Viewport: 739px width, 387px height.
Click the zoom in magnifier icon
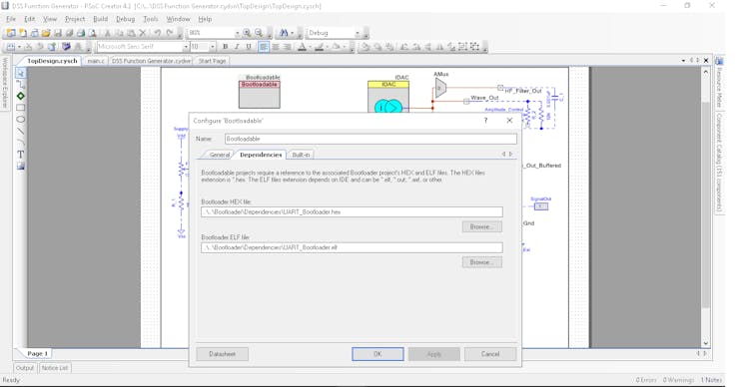click(x=247, y=33)
